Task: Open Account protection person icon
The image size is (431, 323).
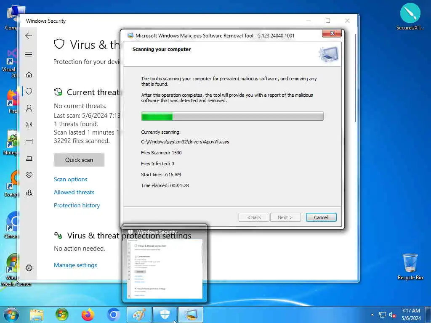Action: 29,108
